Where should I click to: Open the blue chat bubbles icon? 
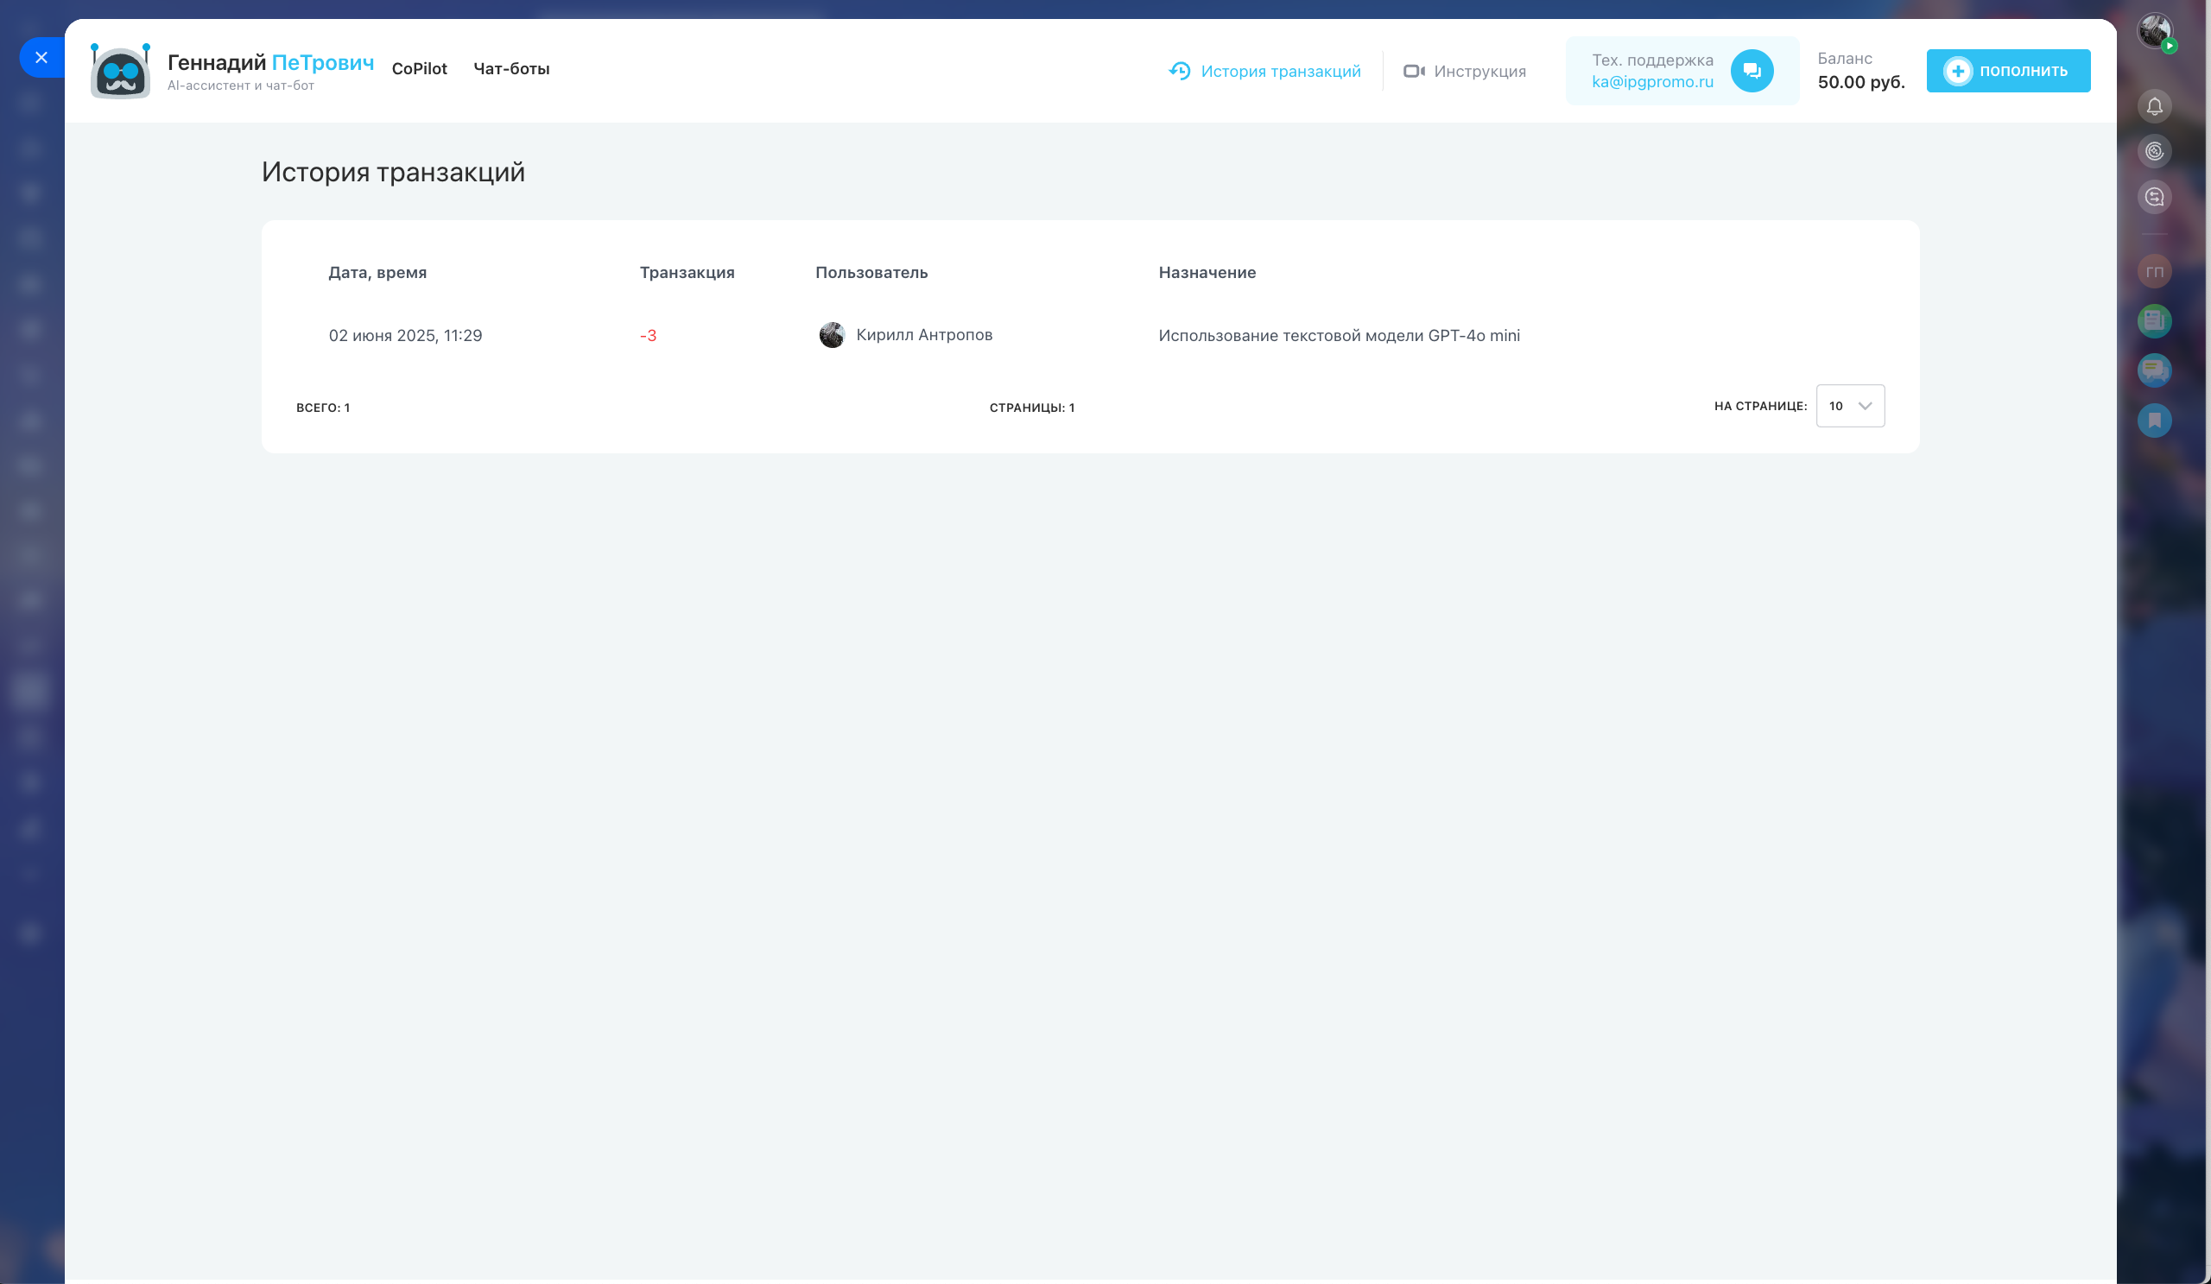(2154, 370)
